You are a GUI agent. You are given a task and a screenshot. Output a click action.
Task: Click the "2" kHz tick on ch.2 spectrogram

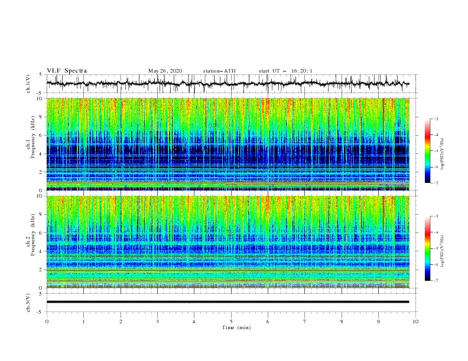[41, 270]
